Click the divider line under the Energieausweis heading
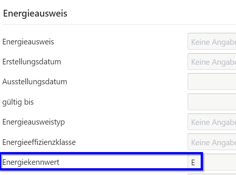Image resolution: width=236 pixels, height=175 pixels. tap(113, 25)
